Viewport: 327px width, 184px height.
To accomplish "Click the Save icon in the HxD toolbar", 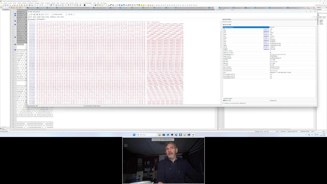I will [34, 14].
